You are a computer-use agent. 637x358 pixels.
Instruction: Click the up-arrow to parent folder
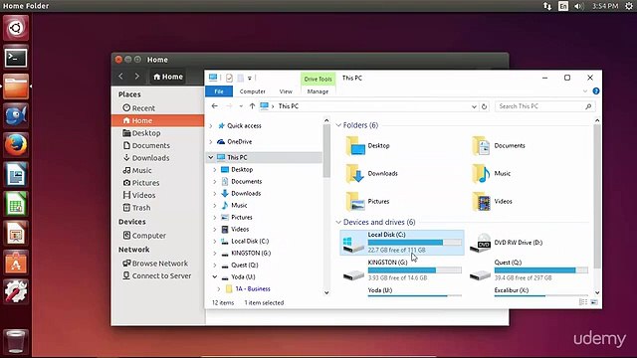coord(252,106)
